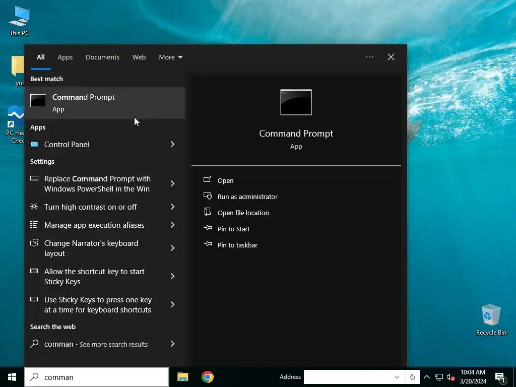
Task: Click Open in the Command Prompt actions
Action: click(225, 180)
